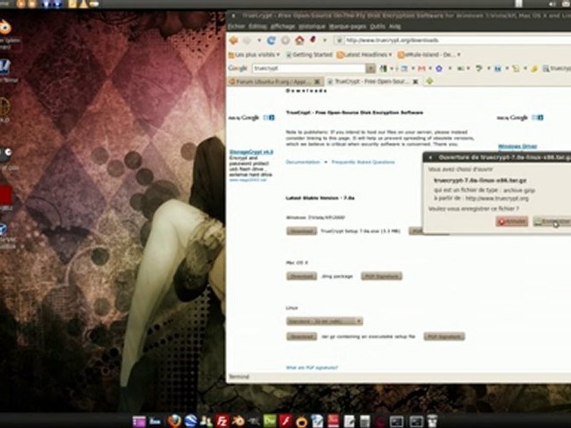Open the first terminal icon in dock

click(396, 421)
